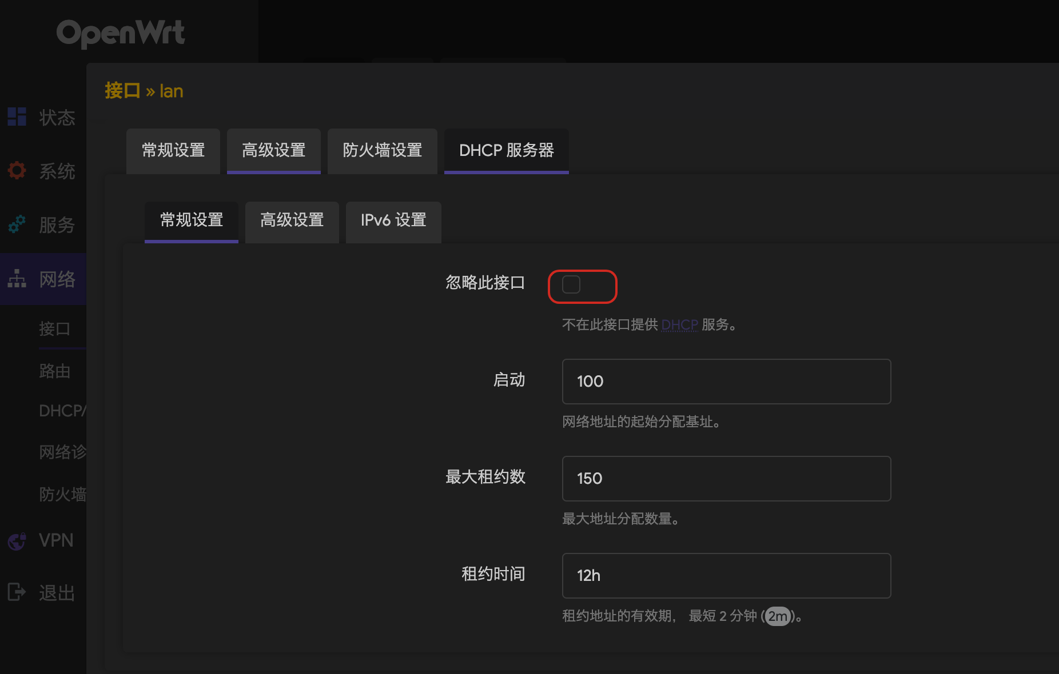Click the OpenWrt logo
The height and width of the screenshot is (674, 1059).
point(121,33)
